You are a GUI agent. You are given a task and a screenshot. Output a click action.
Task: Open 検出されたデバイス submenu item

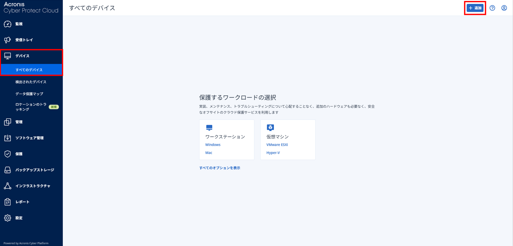pos(31,82)
